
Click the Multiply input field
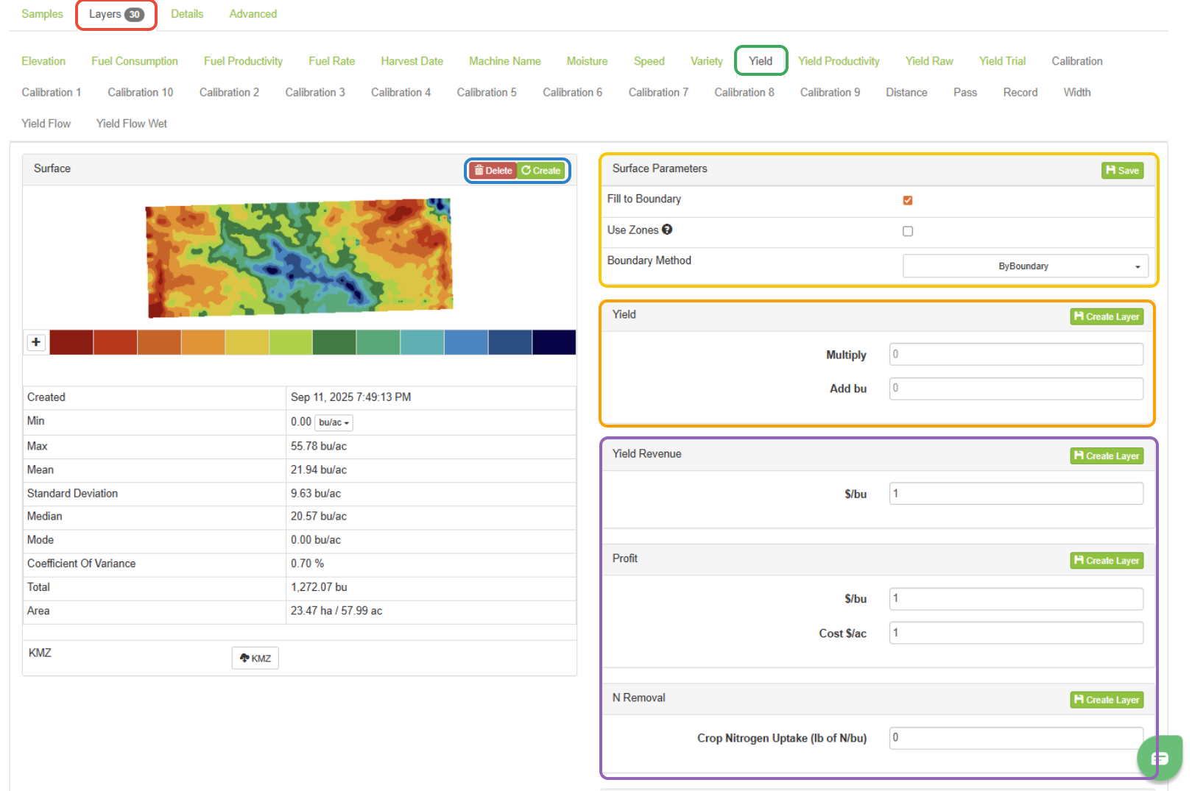1016,355
